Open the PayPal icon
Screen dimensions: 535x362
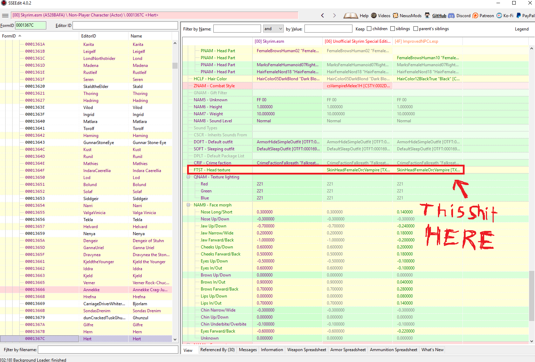(519, 15)
